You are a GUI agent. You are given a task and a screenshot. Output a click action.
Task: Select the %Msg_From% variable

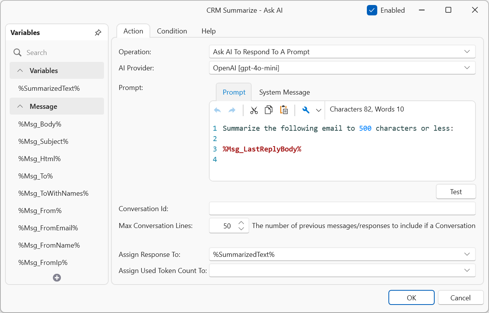pyautogui.click(x=40, y=211)
